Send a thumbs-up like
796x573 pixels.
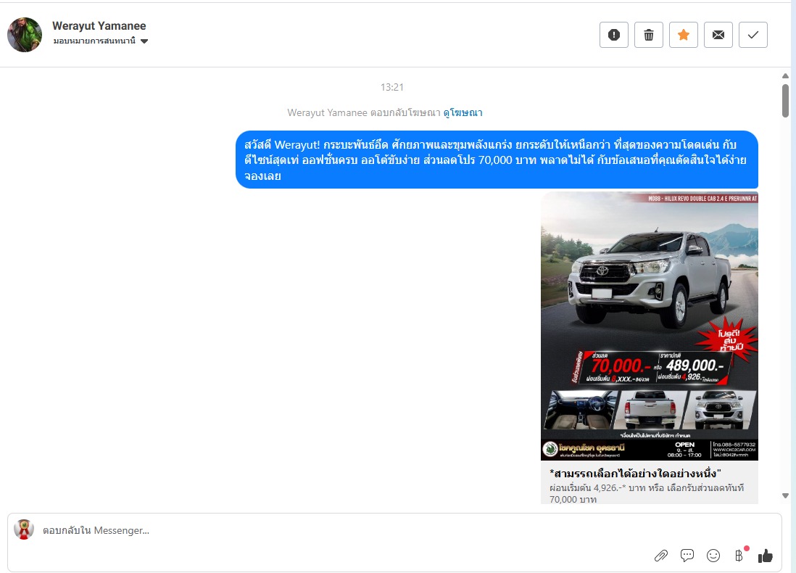click(x=766, y=556)
